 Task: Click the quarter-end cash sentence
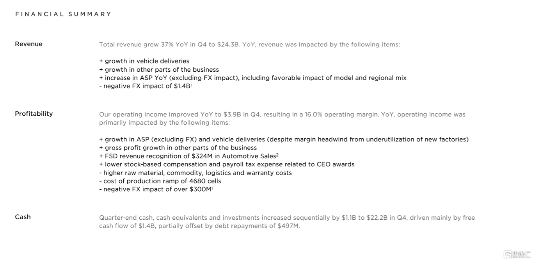287,218
